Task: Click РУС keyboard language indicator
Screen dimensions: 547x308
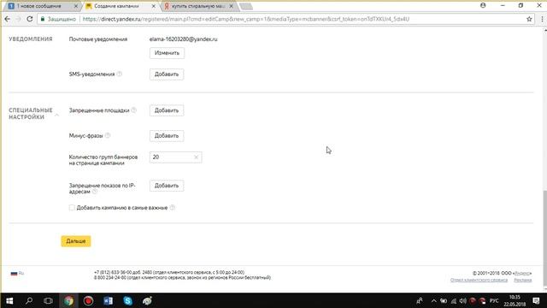Action: [494, 300]
